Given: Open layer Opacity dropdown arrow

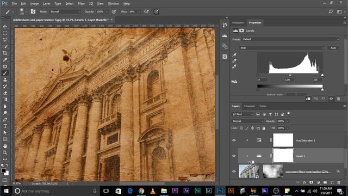Looking at the screenshot, I should coord(288,121).
